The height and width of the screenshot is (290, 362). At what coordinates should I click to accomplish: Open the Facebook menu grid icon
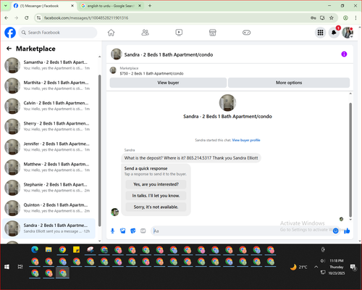pyautogui.click(x=320, y=33)
